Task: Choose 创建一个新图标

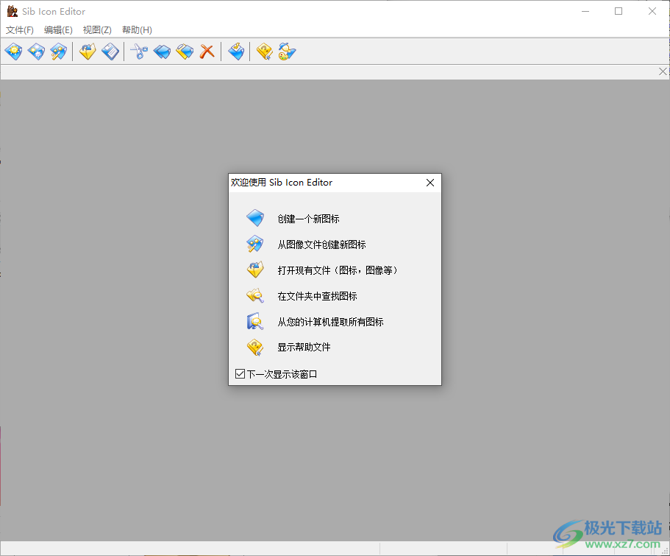Action: click(x=308, y=219)
